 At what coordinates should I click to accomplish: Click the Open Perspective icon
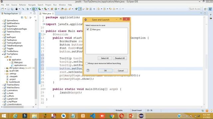click(x=205, y=9)
